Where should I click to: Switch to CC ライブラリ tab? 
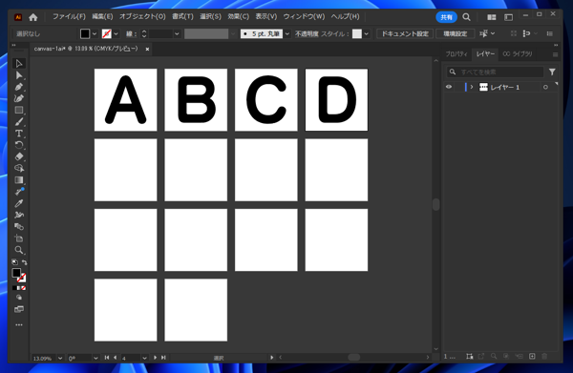coord(518,54)
